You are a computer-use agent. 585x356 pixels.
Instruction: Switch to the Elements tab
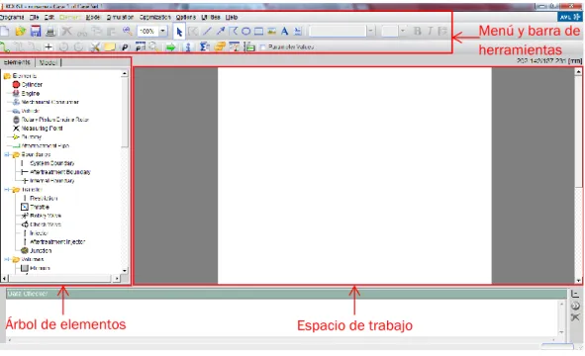coord(17,62)
